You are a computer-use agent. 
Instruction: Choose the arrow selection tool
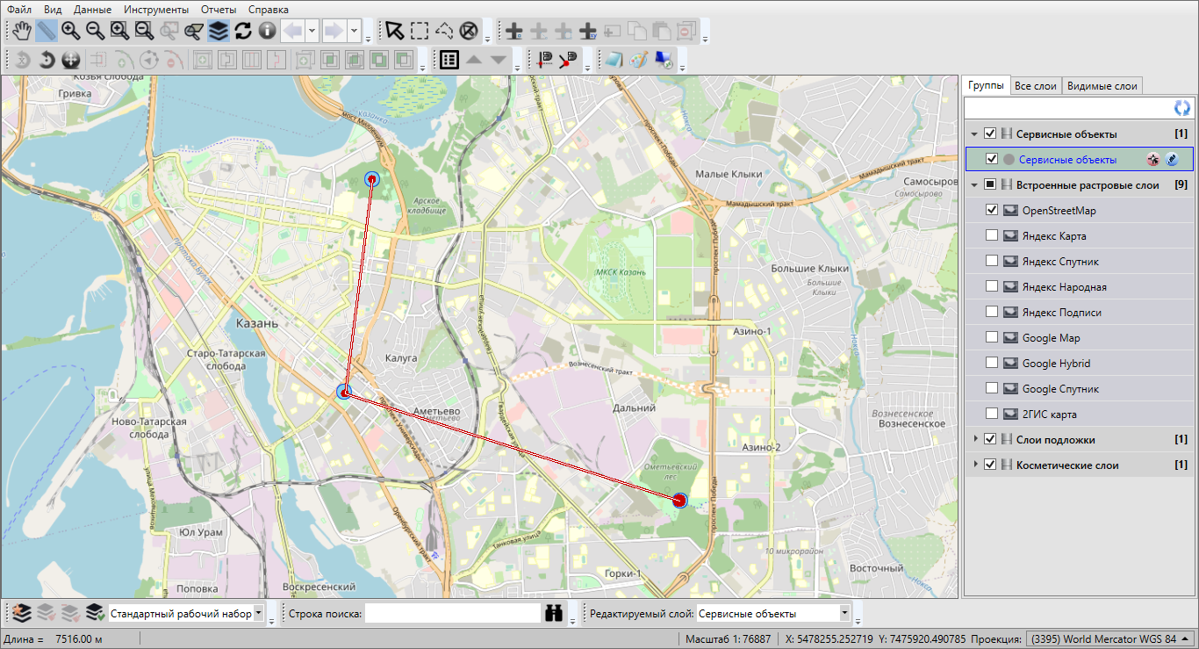(395, 31)
